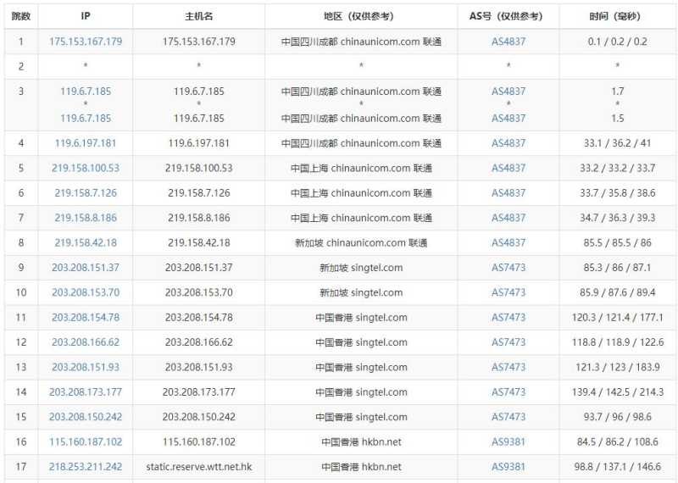The width and height of the screenshot is (678, 483).
Task: Select the time cell 85.5 / 85.5 / 86
Action: pyautogui.click(x=618, y=242)
